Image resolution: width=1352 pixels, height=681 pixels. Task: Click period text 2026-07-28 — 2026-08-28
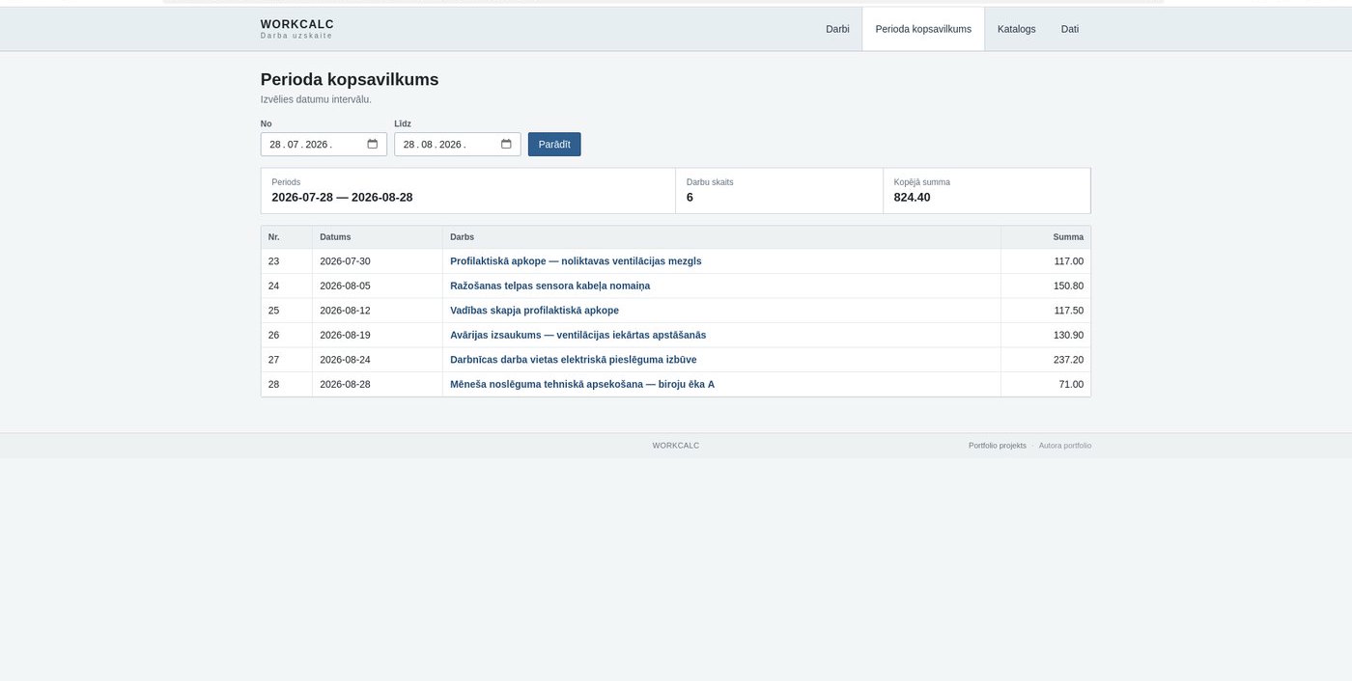[342, 197]
